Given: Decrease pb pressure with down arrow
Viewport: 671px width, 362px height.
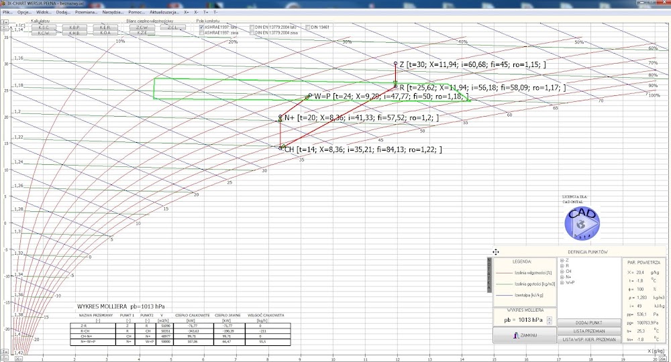Looking at the screenshot, I should (550, 322).
